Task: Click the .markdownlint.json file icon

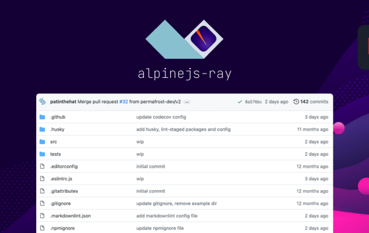Action: pos(42,215)
